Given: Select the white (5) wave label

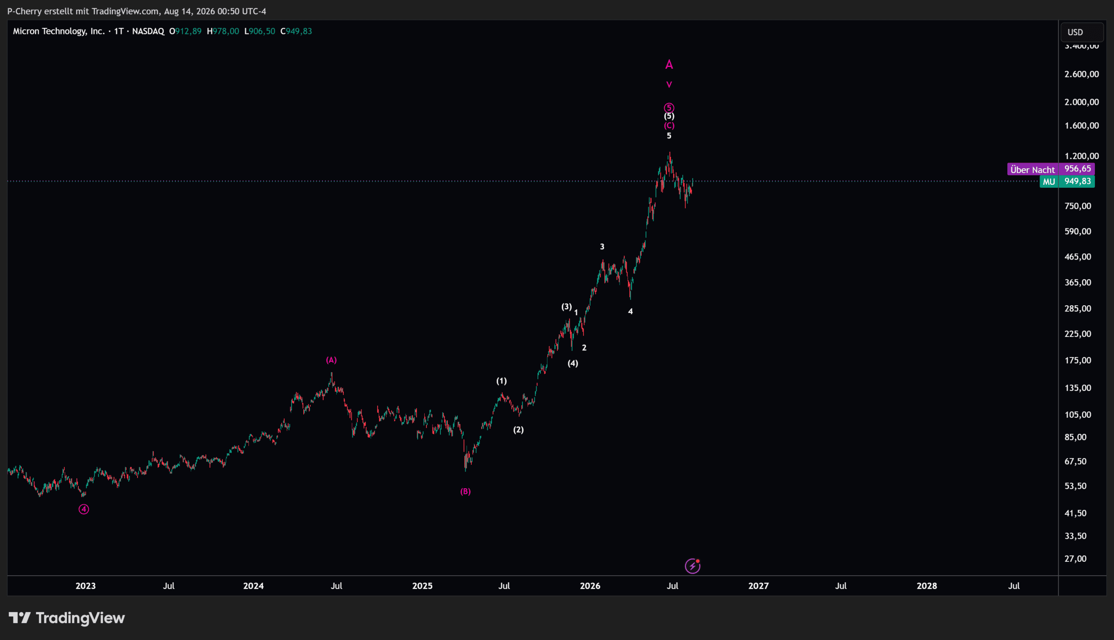Looking at the screenshot, I should point(669,116).
